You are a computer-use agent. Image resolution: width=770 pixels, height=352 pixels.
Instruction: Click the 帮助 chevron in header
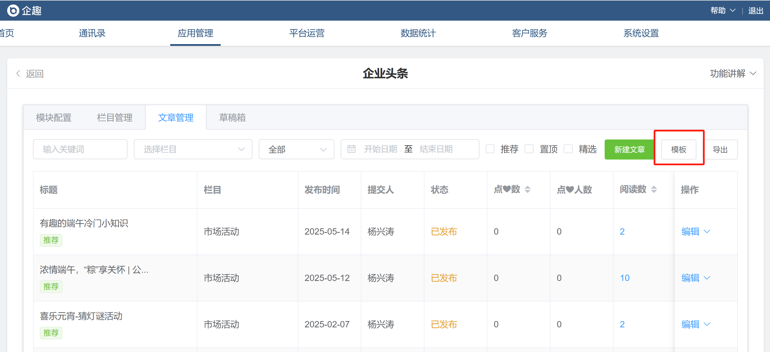click(x=733, y=11)
